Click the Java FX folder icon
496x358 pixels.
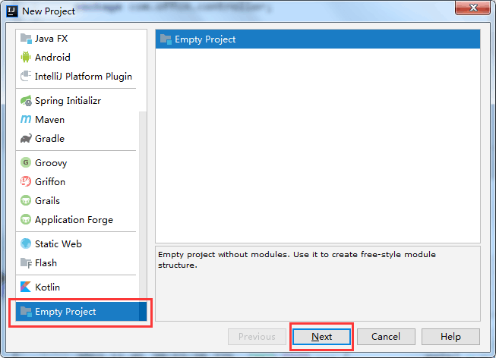pos(26,39)
